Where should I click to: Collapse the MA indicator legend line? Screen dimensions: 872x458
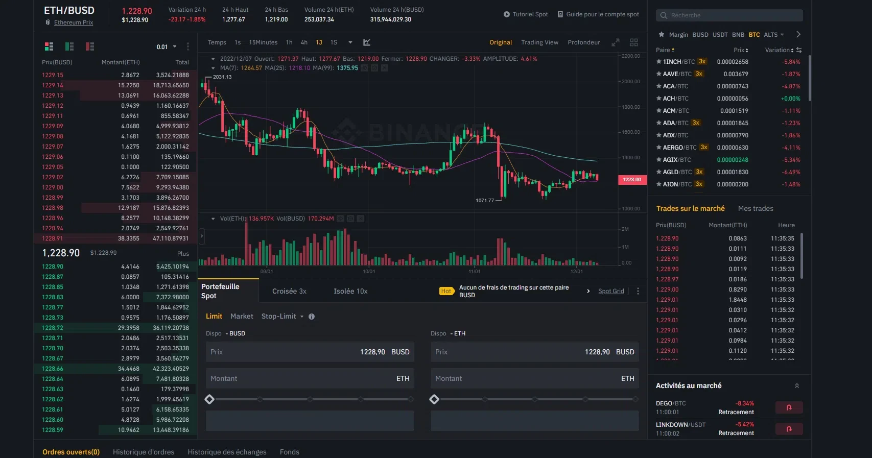point(213,68)
